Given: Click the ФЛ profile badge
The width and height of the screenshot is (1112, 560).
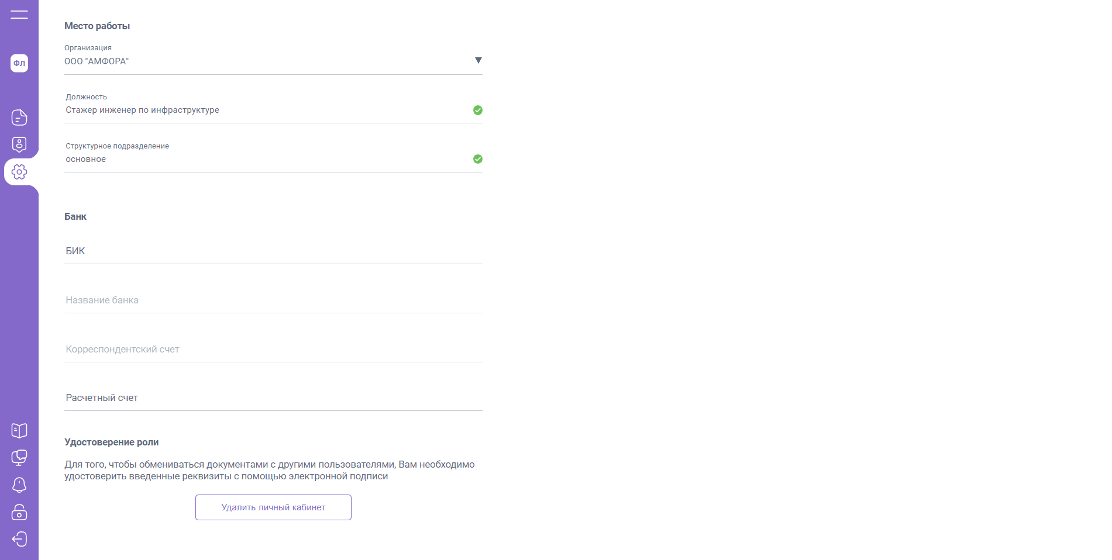Looking at the screenshot, I should (x=19, y=63).
